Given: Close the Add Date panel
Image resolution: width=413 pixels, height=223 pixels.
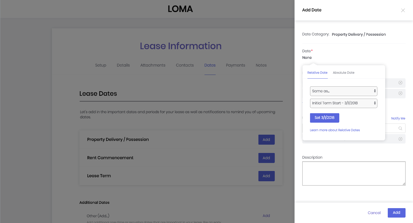Looking at the screenshot, I should [403, 10].
